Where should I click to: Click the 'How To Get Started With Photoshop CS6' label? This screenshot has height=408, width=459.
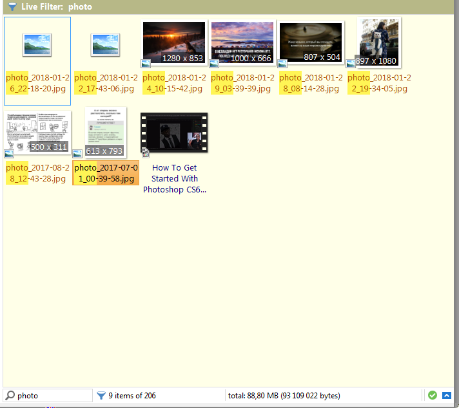(174, 178)
